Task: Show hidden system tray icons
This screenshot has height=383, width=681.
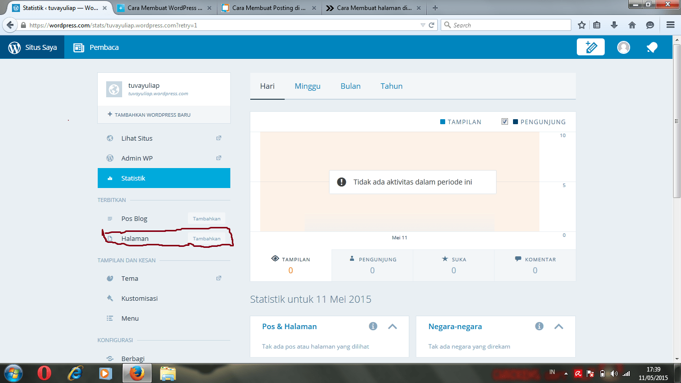Action: point(566,374)
